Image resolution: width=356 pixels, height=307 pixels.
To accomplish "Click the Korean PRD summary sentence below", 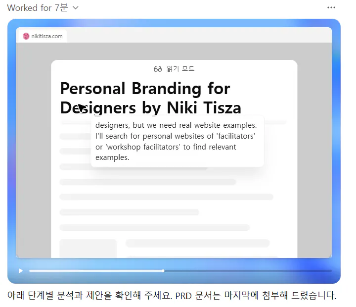I will point(172,296).
